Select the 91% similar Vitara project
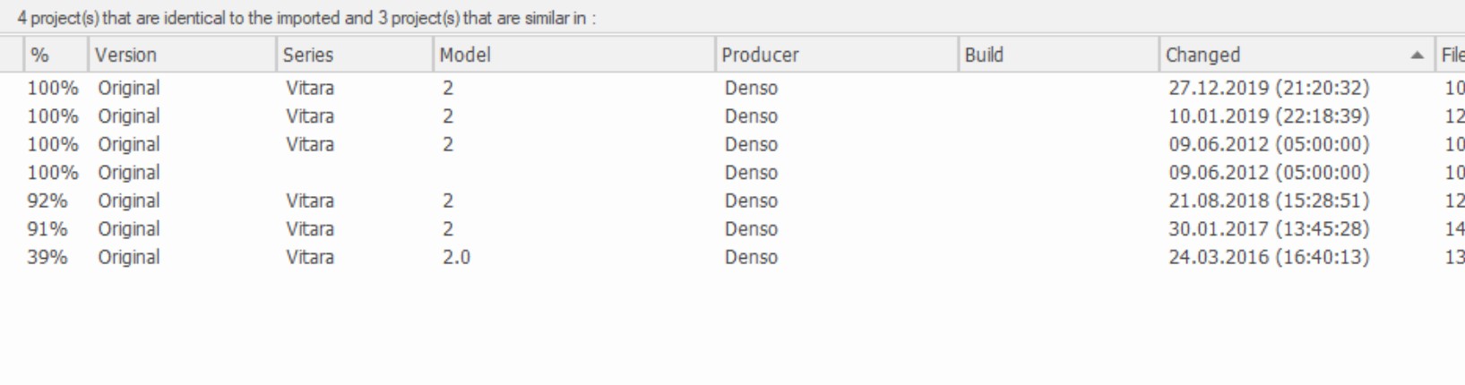 pyautogui.click(x=310, y=229)
